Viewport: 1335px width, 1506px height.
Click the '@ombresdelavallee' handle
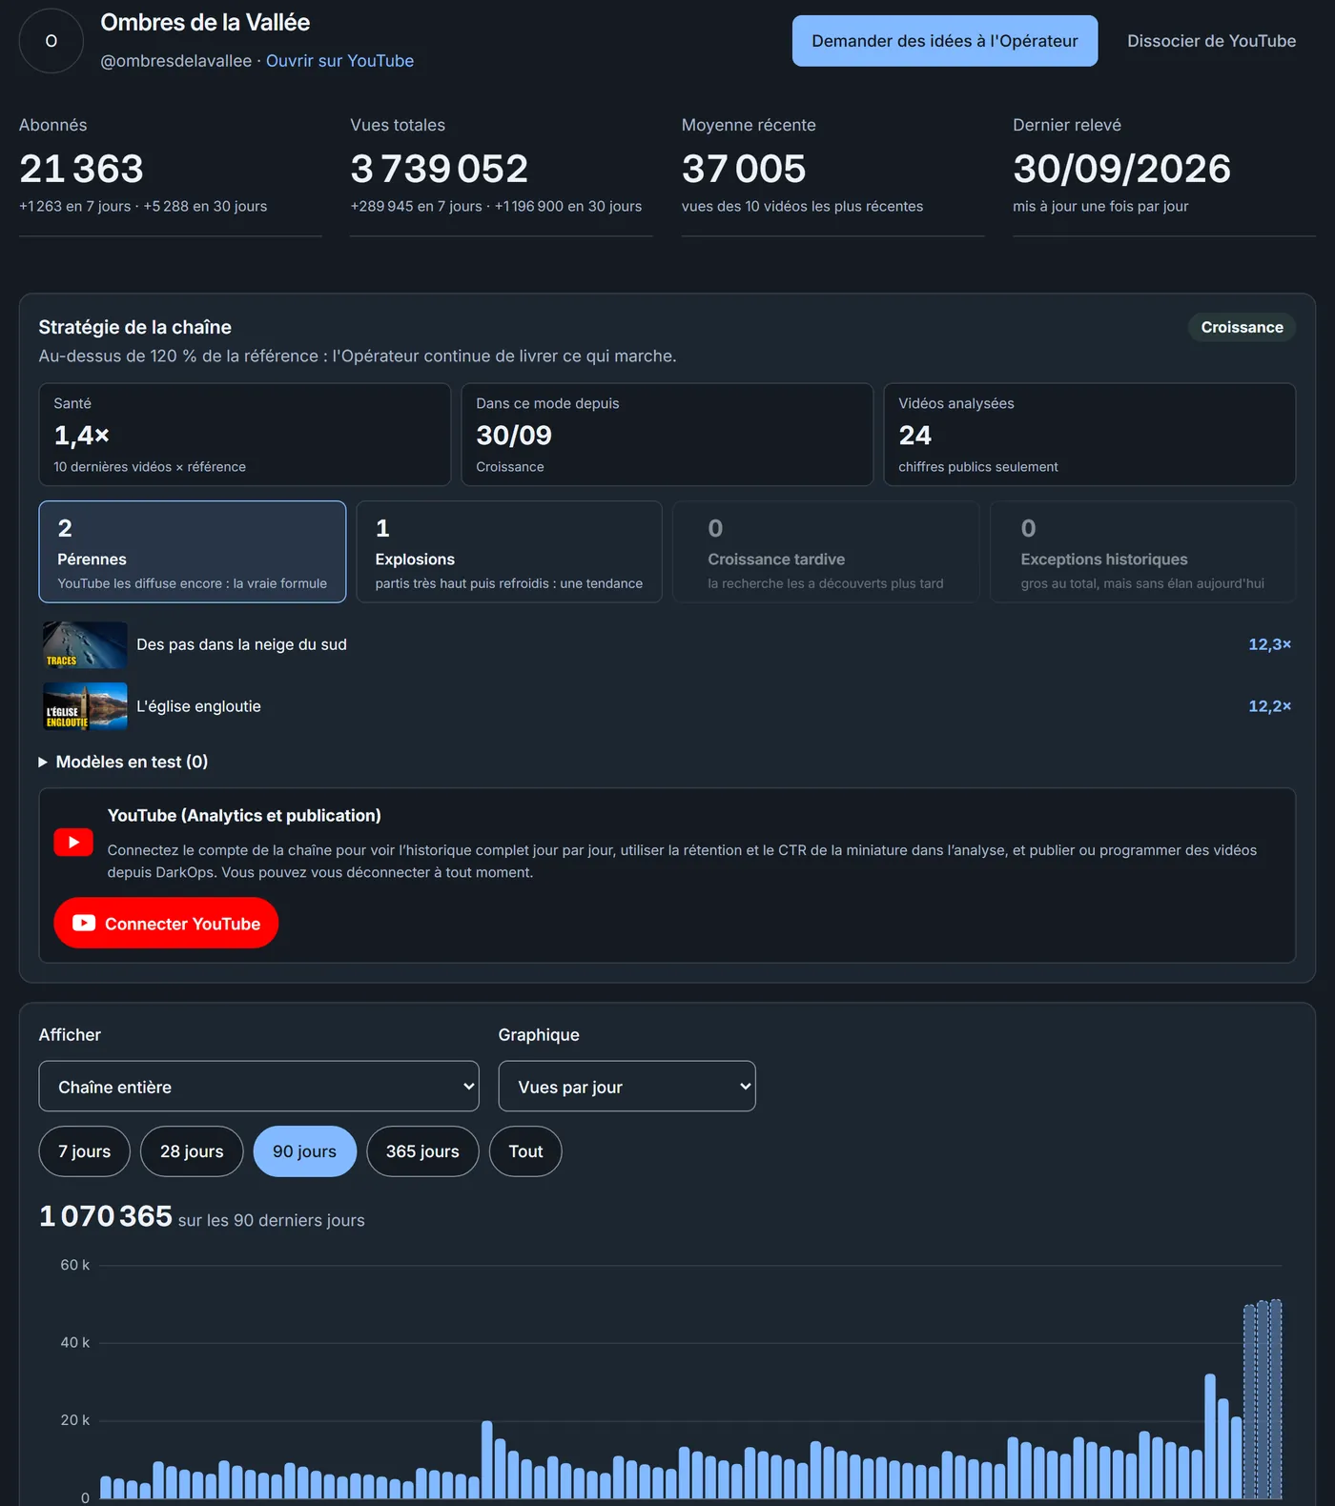pos(176,61)
